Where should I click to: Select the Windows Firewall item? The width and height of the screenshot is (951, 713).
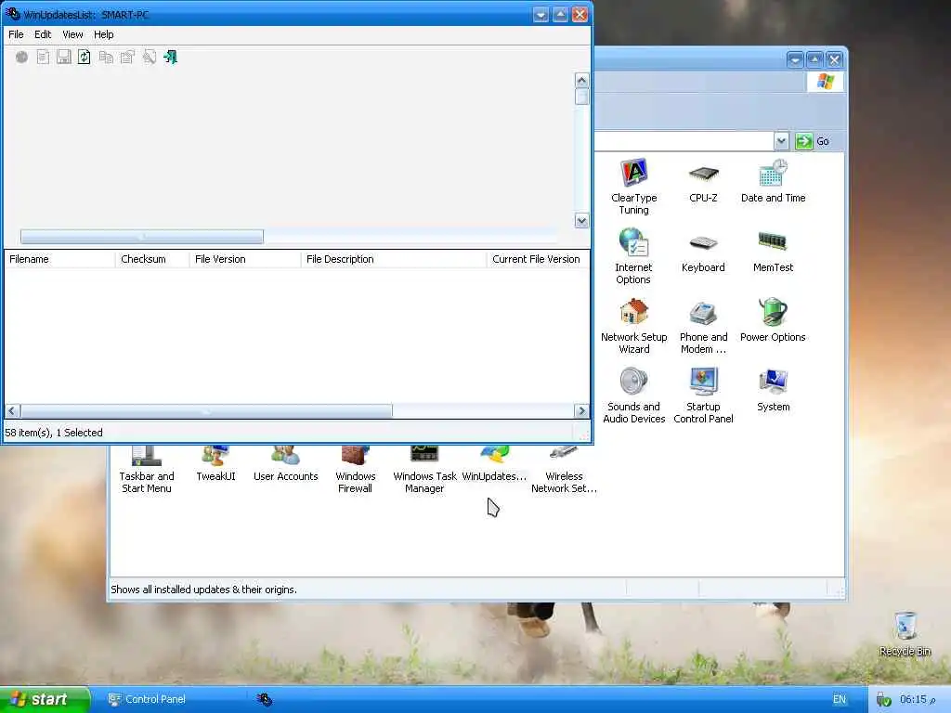[x=356, y=471]
